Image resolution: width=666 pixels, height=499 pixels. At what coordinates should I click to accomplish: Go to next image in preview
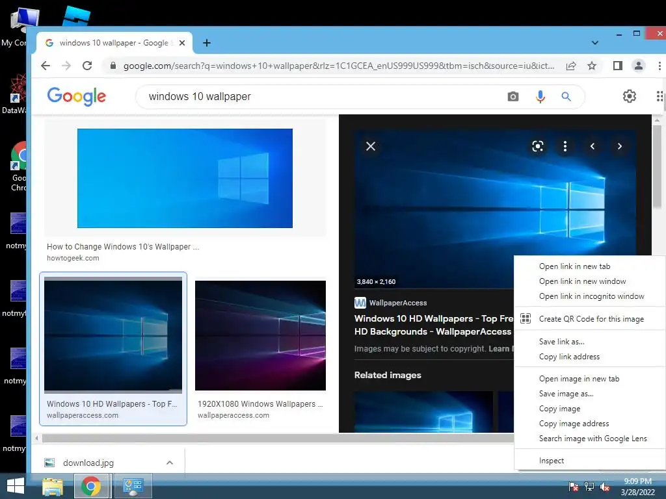click(620, 146)
